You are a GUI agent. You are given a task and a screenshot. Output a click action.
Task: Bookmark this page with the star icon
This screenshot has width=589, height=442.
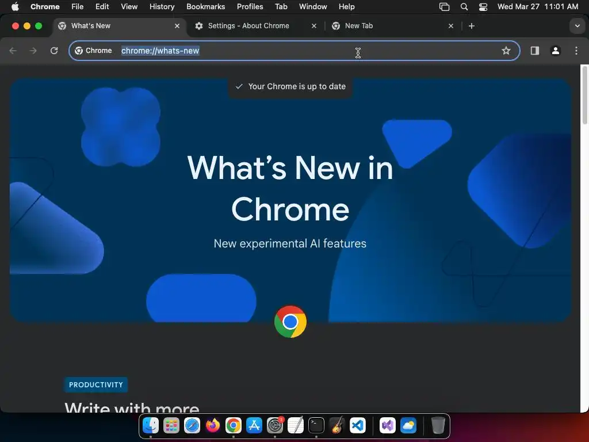pyautogui.click(x=506, y=51)
